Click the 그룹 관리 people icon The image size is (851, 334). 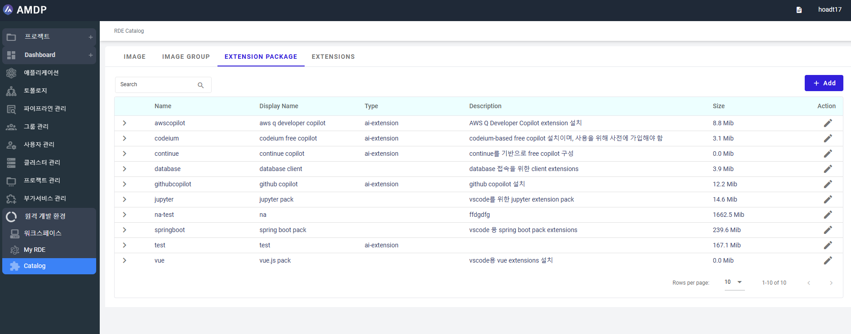click(11, 127)
